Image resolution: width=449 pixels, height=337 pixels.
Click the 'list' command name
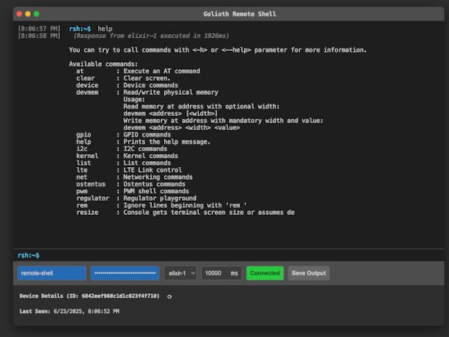[84, 163]
